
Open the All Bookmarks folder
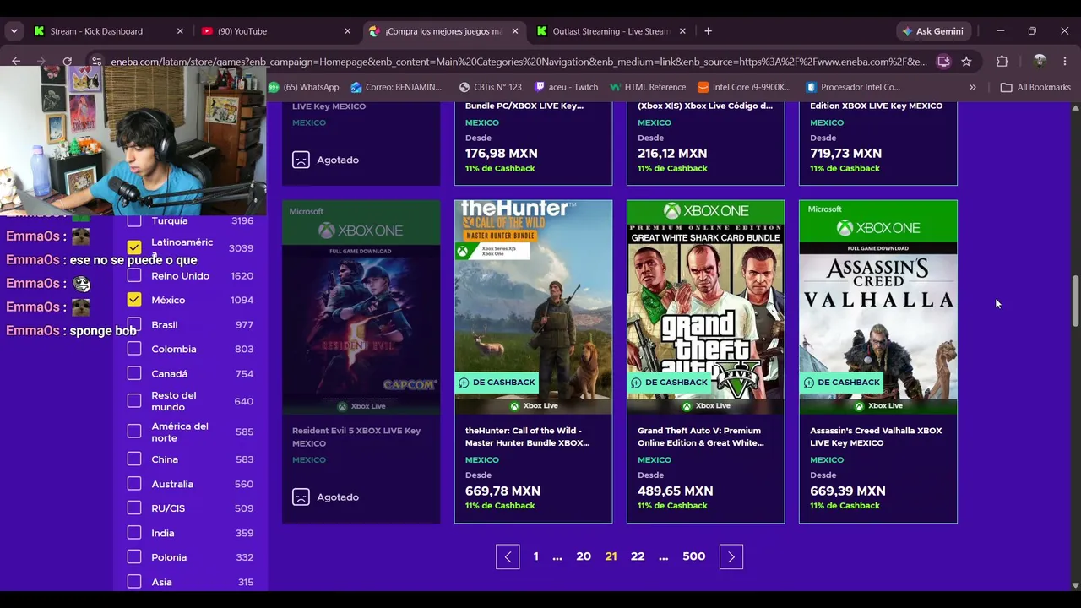[x=1035, y=87]
